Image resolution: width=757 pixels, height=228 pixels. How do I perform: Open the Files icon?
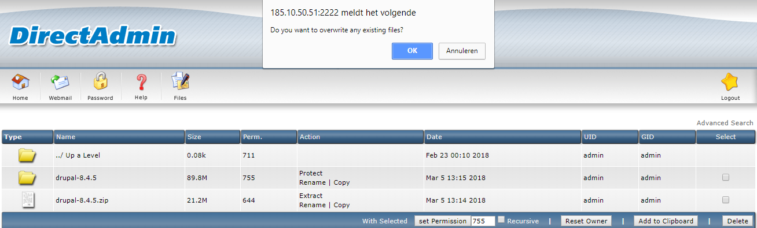(181, 82)
